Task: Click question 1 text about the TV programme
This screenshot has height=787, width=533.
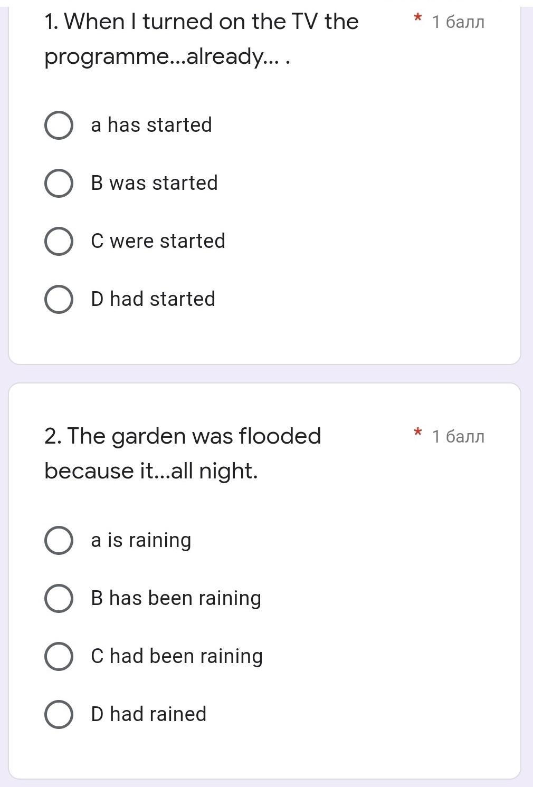Action: click(201, 39)
